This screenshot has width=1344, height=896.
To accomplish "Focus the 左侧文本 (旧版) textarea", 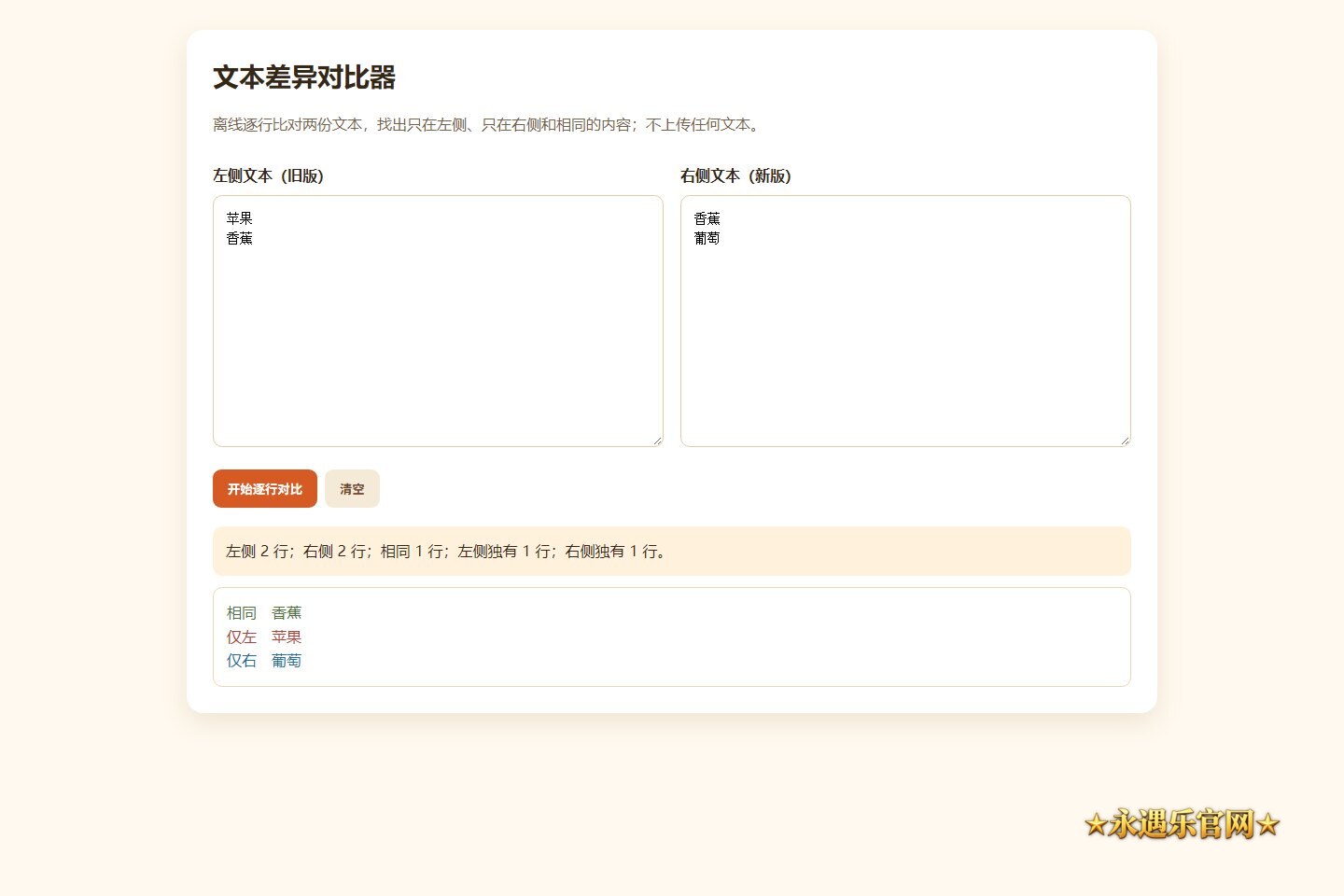I will point(438,321).
